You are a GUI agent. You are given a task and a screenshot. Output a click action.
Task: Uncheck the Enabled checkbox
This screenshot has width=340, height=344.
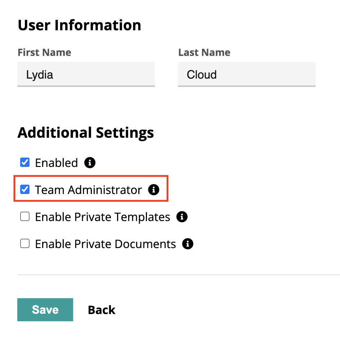[x=24, y=162]
